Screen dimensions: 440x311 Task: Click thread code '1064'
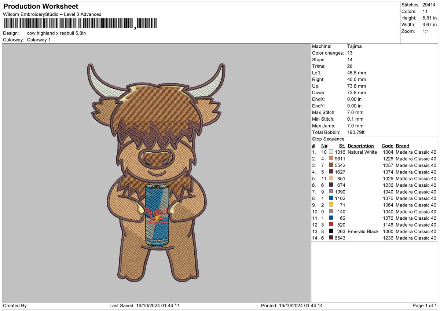pos(388,205)
